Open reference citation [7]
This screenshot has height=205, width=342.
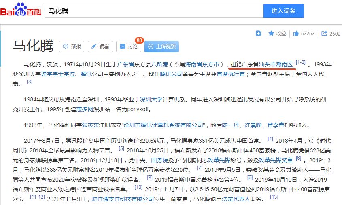click(200, 168)
